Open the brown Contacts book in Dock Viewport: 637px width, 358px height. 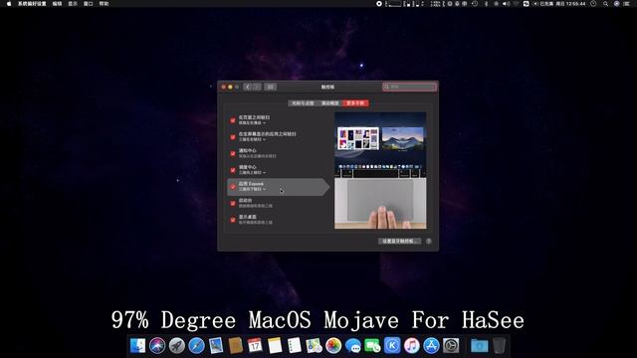click(235, 346)
